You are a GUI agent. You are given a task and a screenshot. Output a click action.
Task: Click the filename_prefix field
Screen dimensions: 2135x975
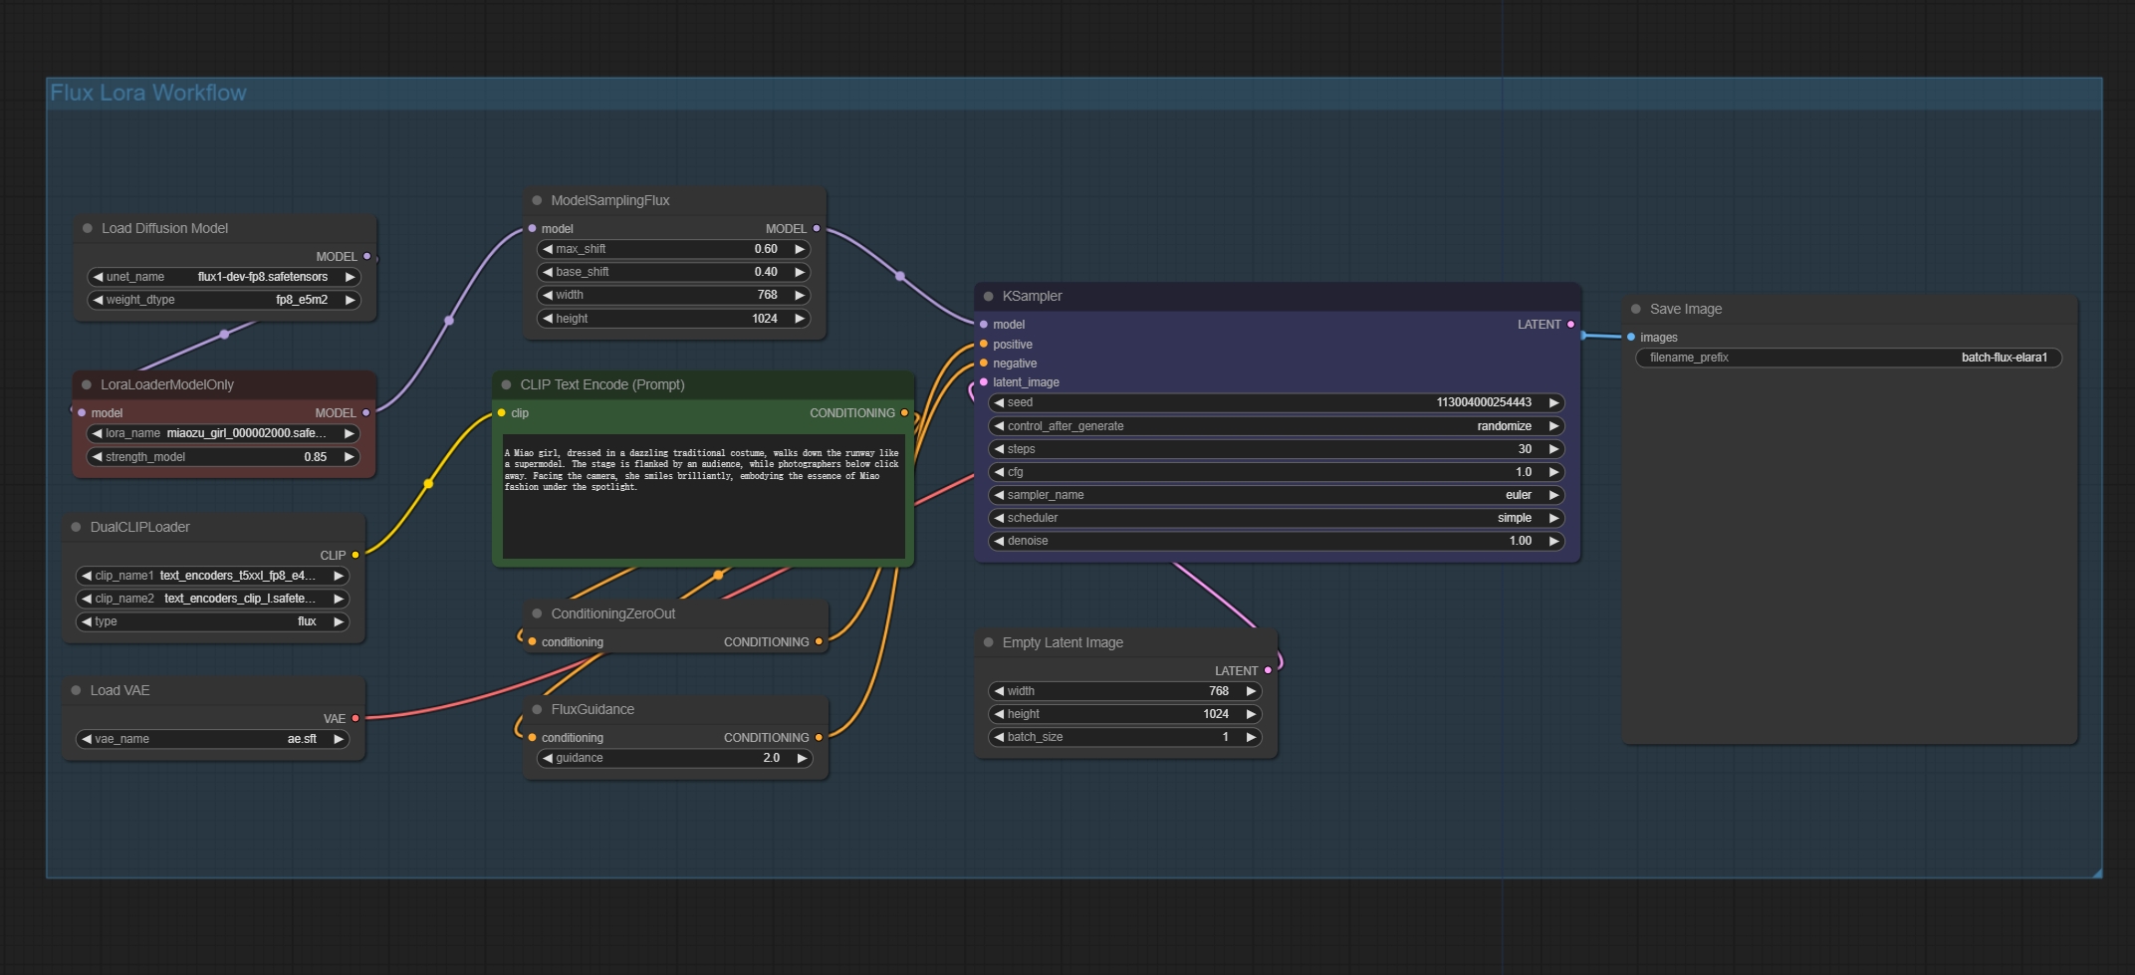(x=1847, y=358)
